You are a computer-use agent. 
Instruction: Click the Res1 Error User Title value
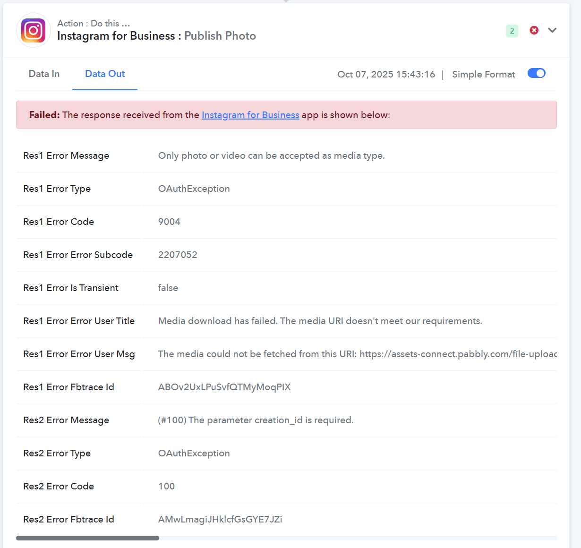tap(320, 321)
